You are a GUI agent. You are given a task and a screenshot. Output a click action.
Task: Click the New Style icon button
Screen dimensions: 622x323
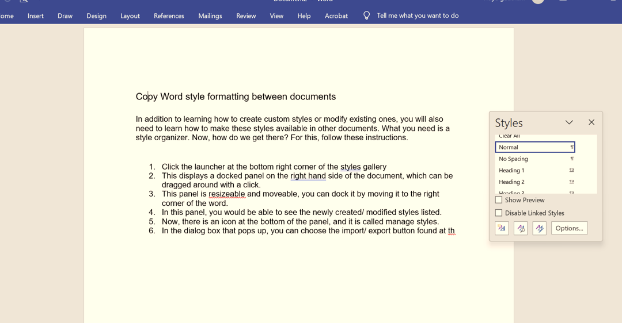tap(502, 228)
